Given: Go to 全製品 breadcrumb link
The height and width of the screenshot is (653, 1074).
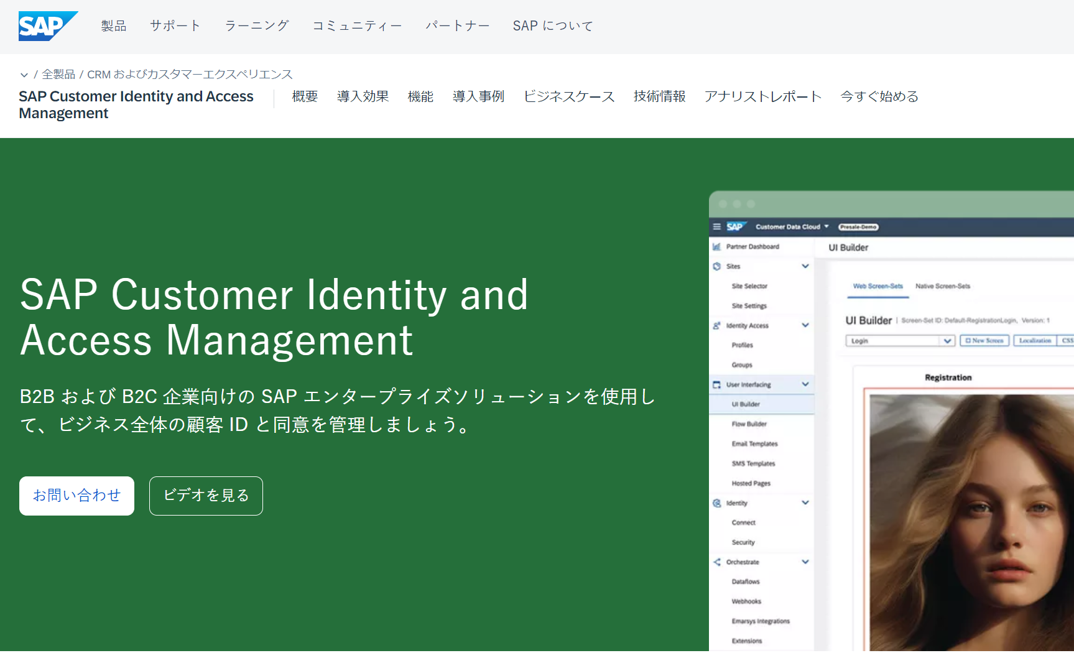Looking at the screenshot, I should [58, 75].
